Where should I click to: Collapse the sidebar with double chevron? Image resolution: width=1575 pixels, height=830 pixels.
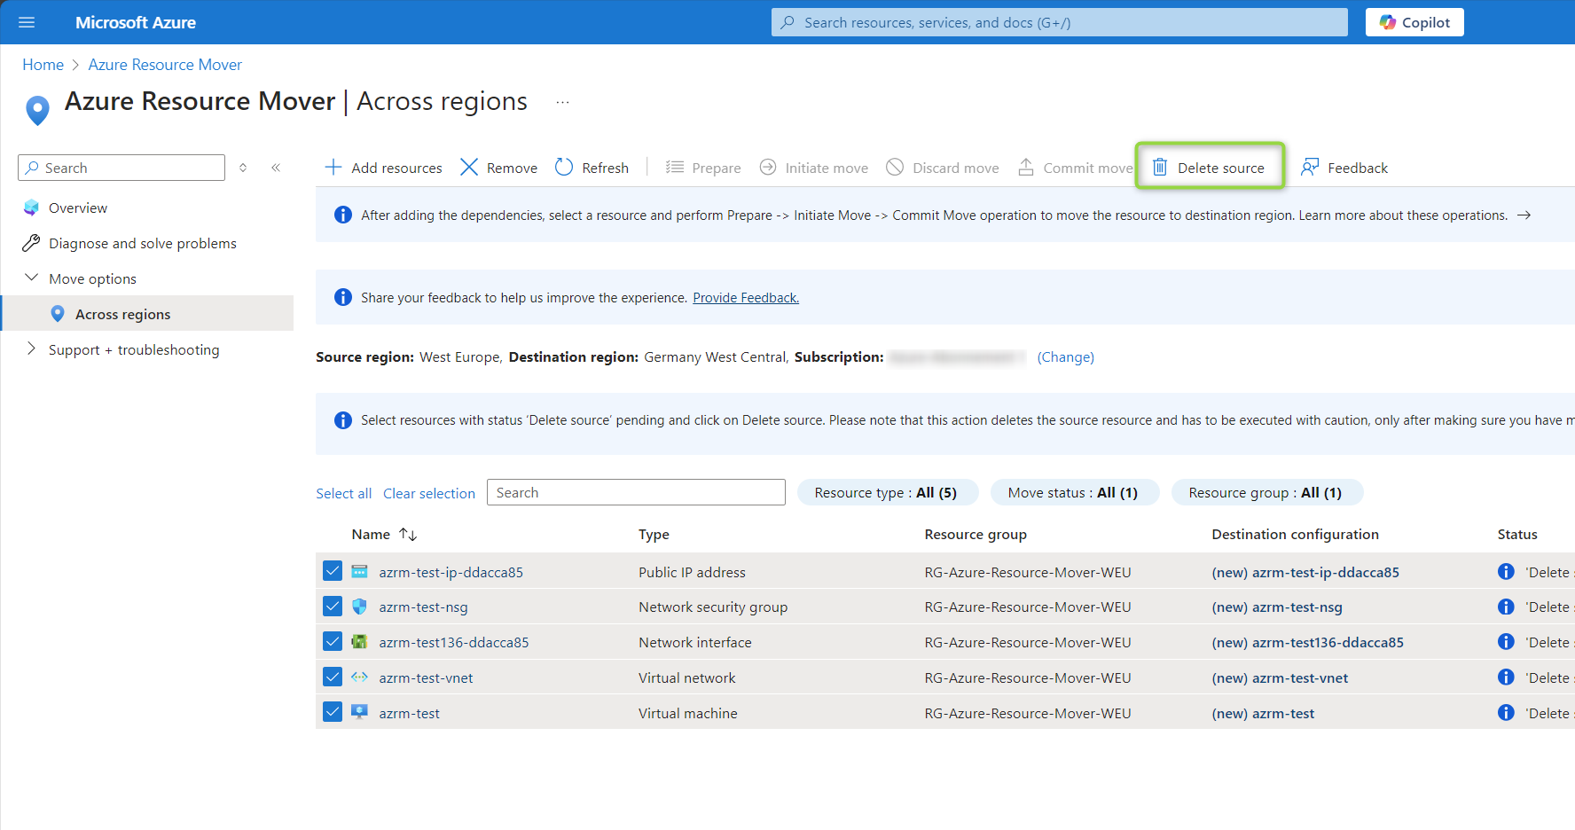276,168
